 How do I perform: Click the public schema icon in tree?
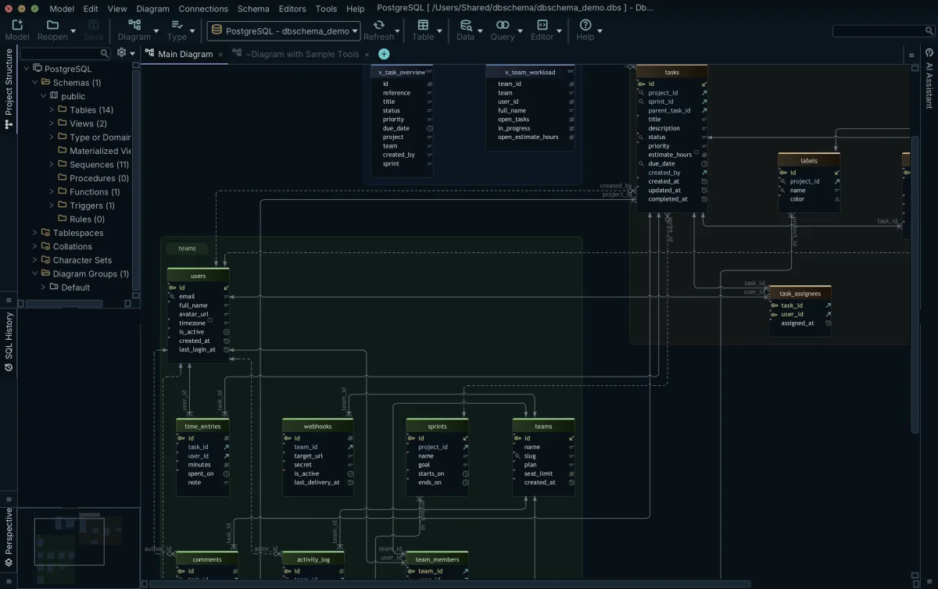(54, 96)
